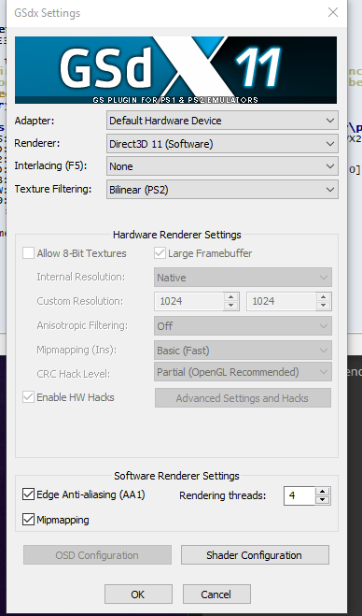This screenshot has width=362, height=616.
Task: Expand the Interlacing (F5) dropdown
Action: [x=222, y=166]
